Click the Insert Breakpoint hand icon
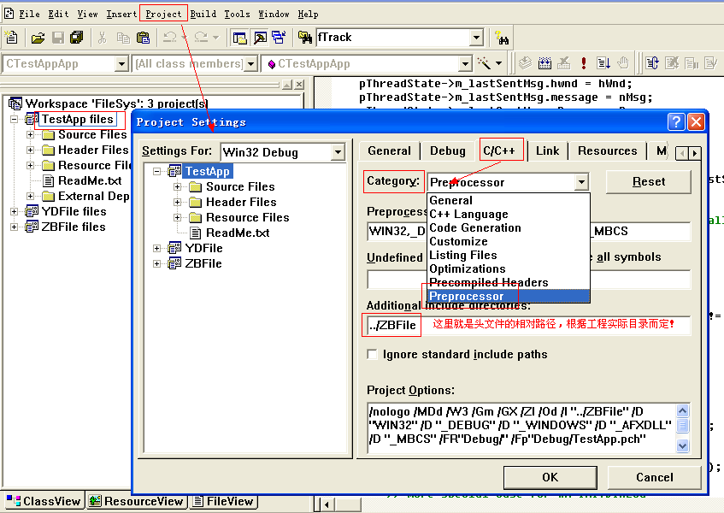 (x=623, y=63)
